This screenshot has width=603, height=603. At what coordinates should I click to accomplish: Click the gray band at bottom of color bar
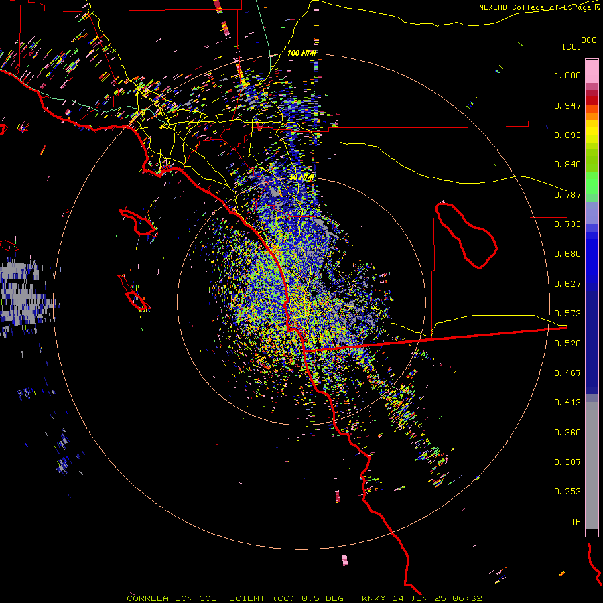(x=592, y=466)
